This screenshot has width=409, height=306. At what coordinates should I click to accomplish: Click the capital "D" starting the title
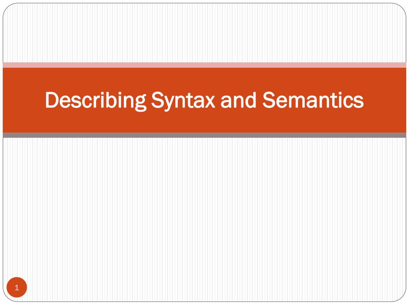pyautogui.click(x=51, y=100)
